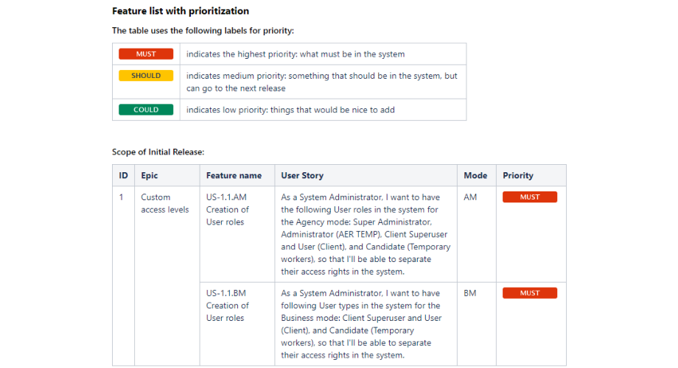Image resolution: width=678 pixels, height=368 pixels.
Task: Click the Scope of Initial Release heading
Action: tap(158, 152)
